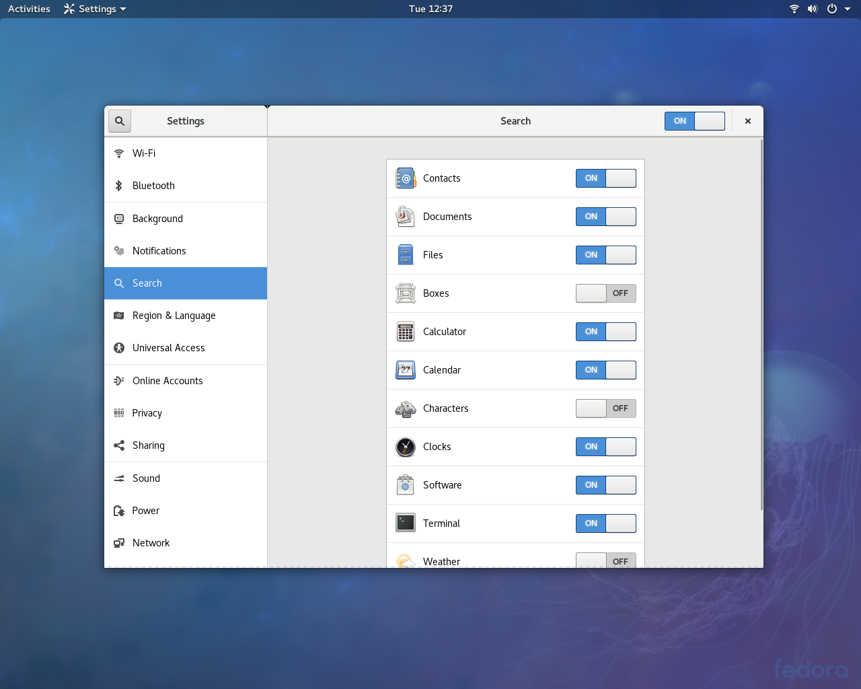Select Network in the sidebar
This screenshot has height=689, width=861.
tap(186, 543)
